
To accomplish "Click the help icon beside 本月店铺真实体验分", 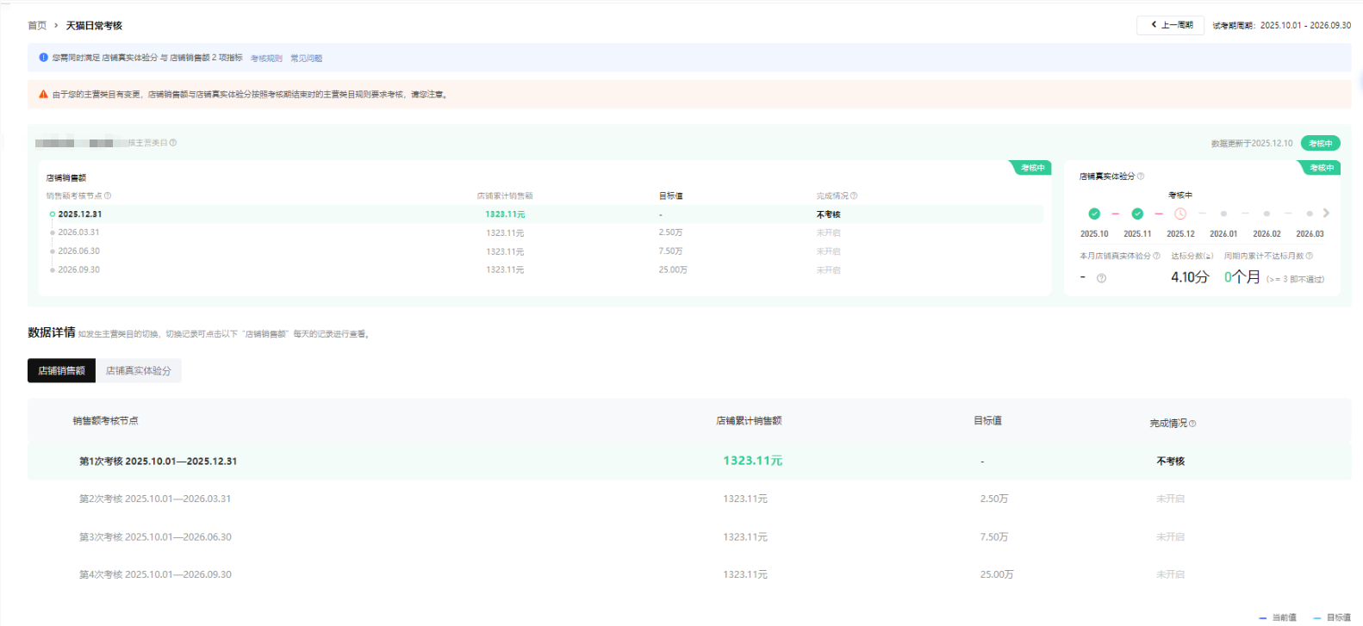I will click(x=1156, y=256).
